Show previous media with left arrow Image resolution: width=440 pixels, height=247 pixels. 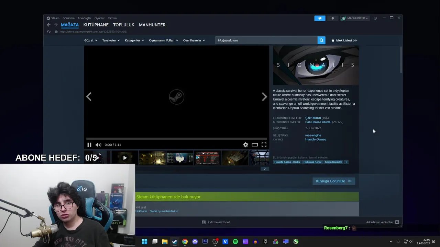coord(89,97)
